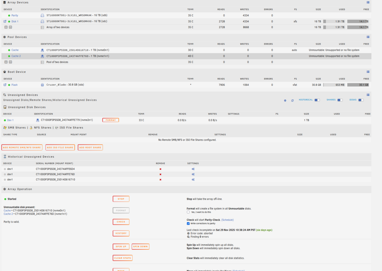Screen dimensions: 382x271
Task: Open settings for historical device 24374AFFE76D
Action: click(193, 174)
